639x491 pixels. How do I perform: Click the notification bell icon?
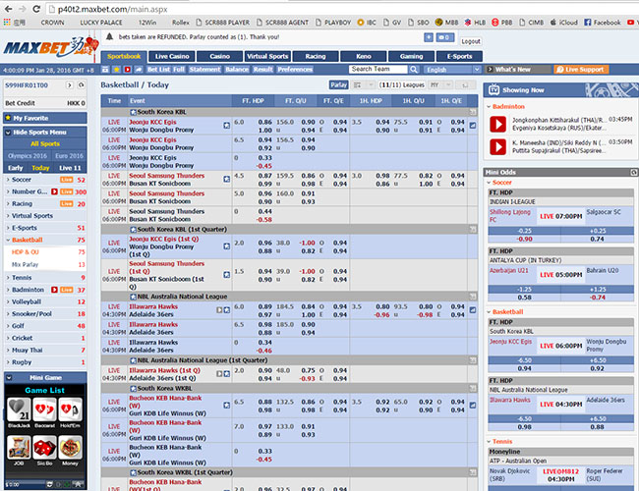click(109, 36)
